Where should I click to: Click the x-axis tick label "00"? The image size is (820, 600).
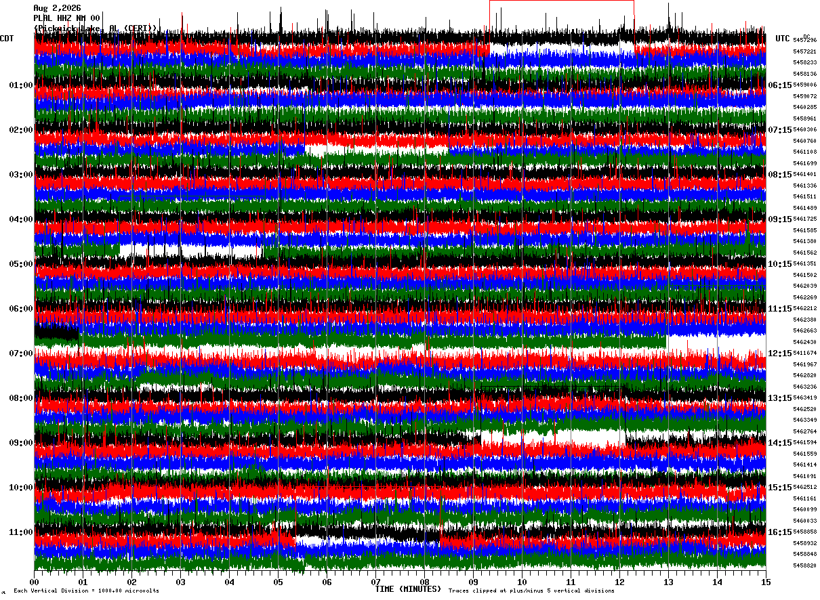[34, 582]
